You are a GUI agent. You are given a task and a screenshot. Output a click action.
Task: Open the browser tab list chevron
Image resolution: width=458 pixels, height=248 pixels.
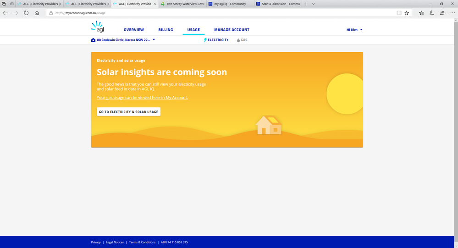314,4
